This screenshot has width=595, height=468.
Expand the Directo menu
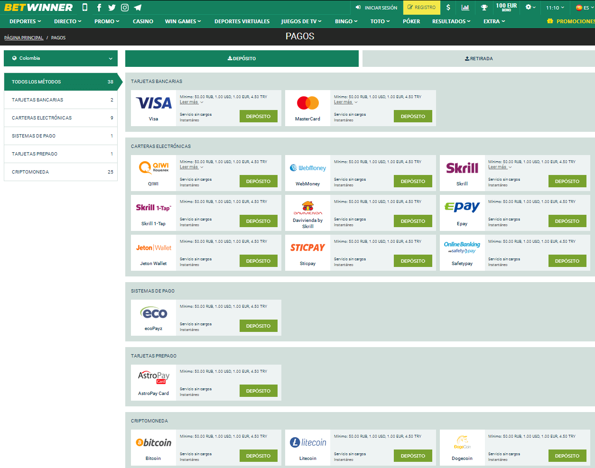click(68, 21)
